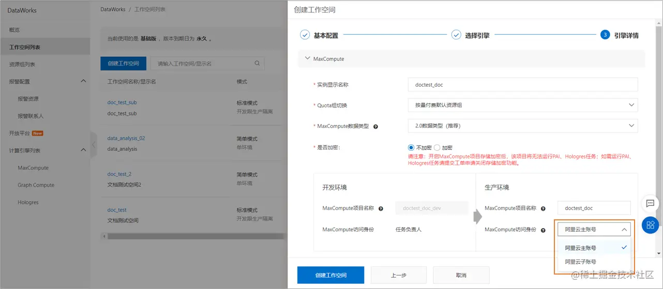Click the panel's vertical scrollbar down arrow
This screenshot has height=289, width=663.
coord(658,254)
